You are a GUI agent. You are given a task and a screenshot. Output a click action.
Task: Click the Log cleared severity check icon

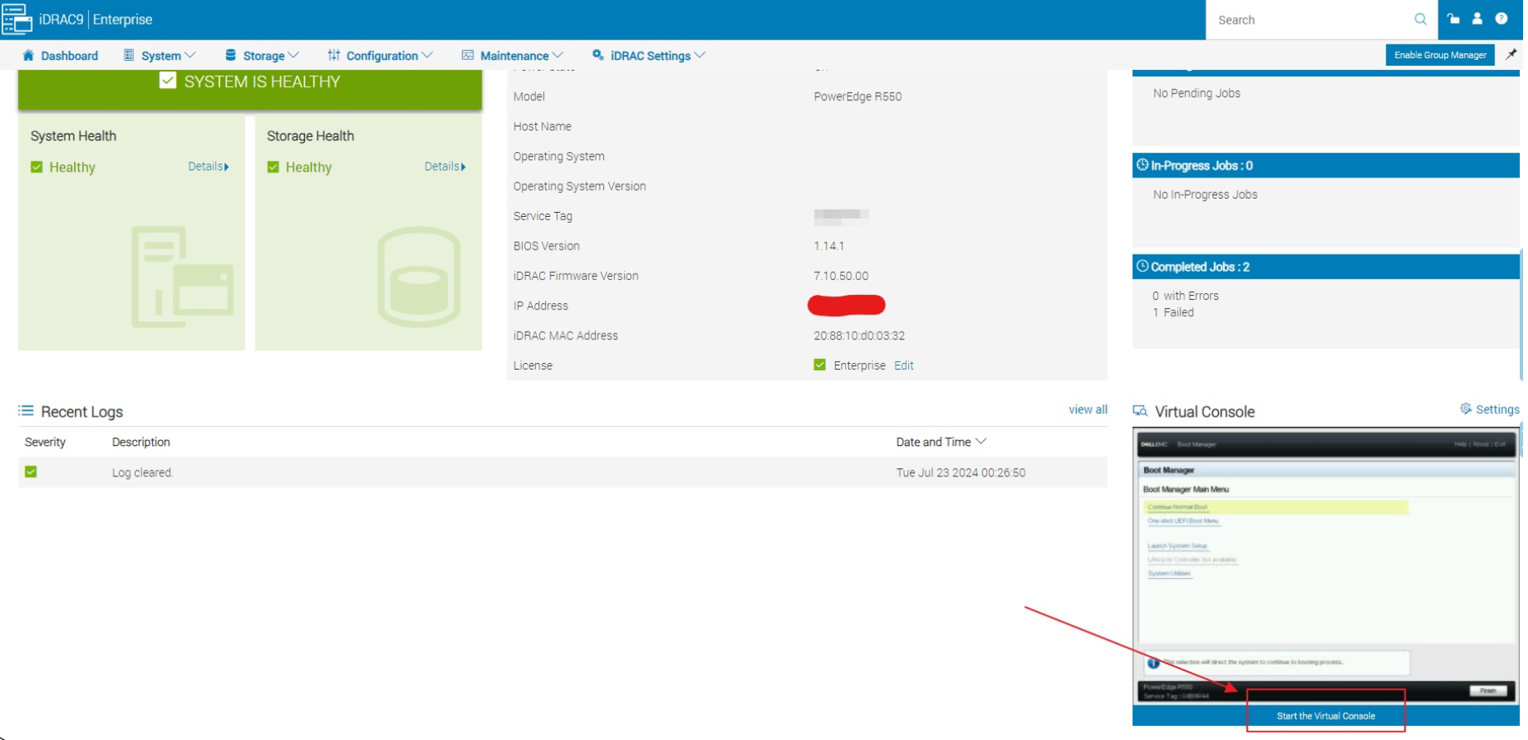point(31,473)
